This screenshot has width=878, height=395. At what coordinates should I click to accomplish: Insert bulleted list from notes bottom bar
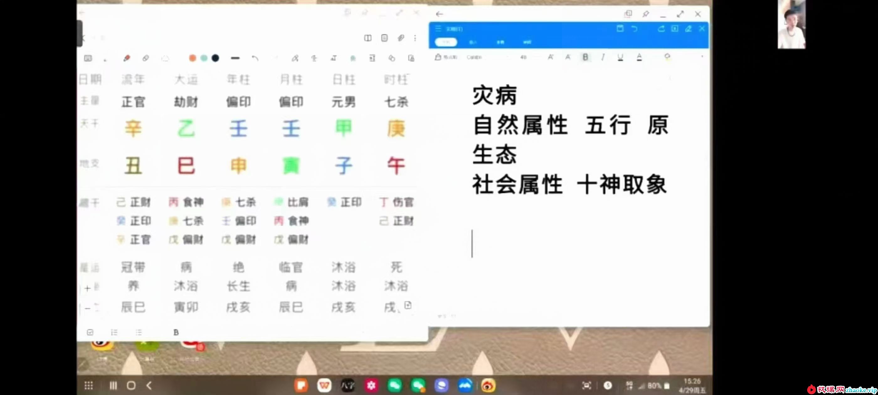point(138,332)
